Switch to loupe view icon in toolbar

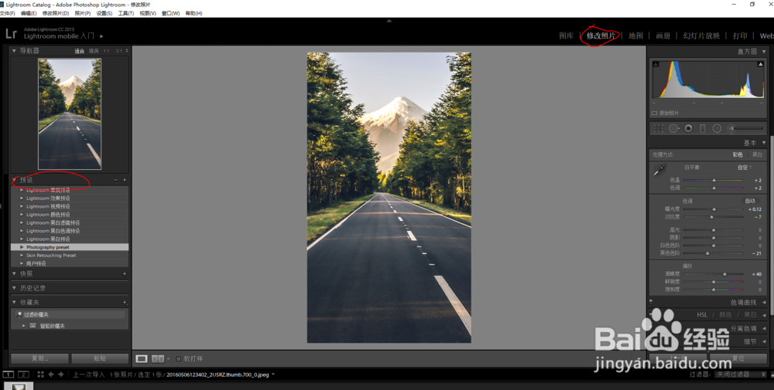tap(142, 358)
